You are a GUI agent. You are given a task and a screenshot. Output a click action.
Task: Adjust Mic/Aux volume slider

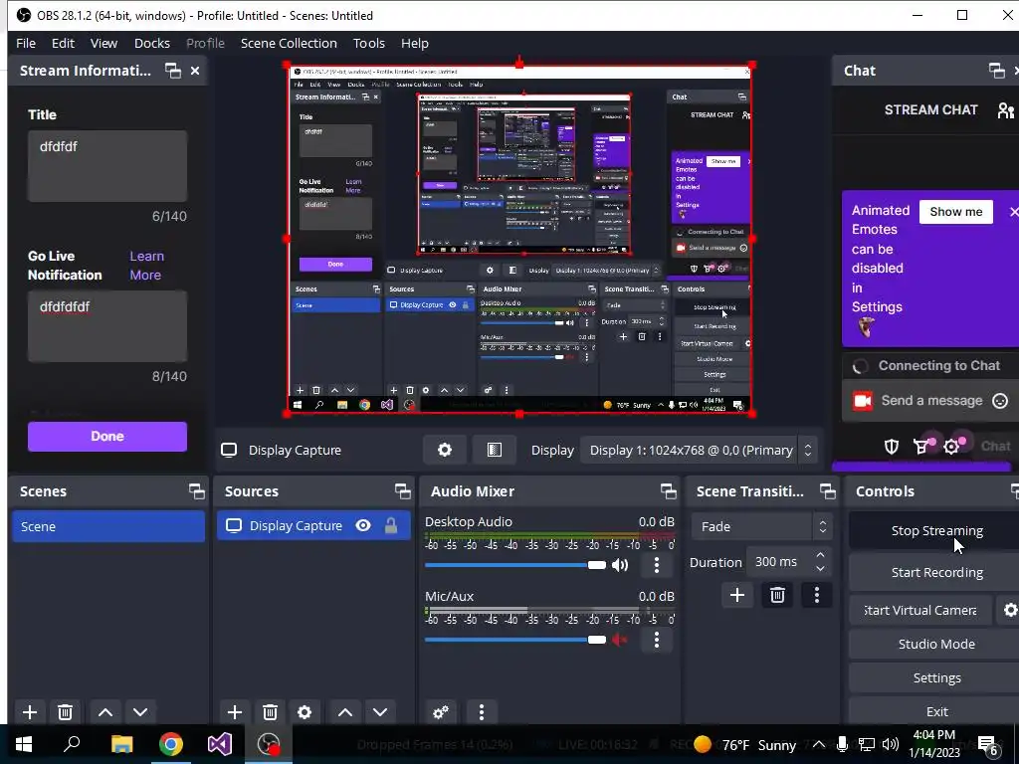[515, 640]
